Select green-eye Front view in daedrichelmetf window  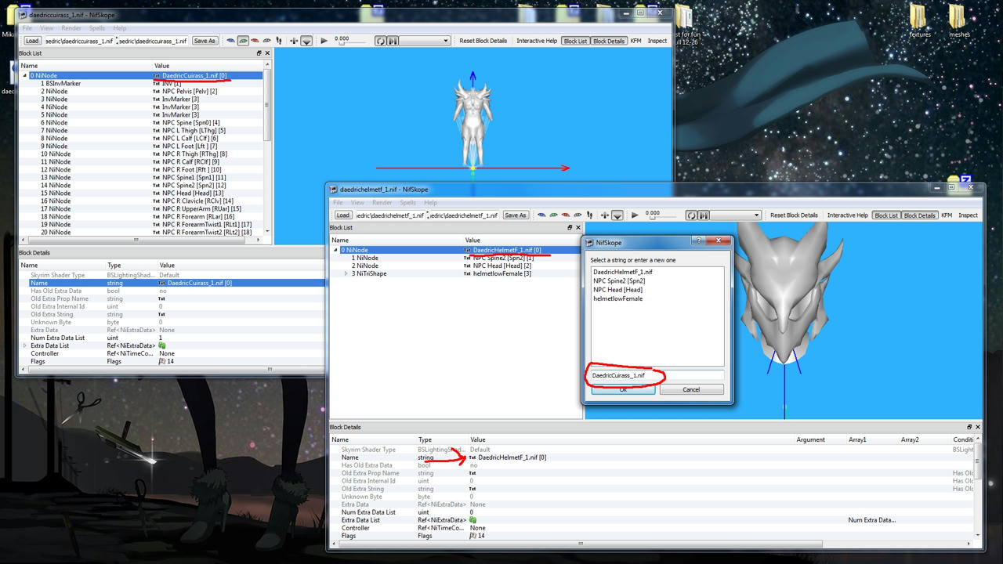pyautogui.click(x=553, y=215)
